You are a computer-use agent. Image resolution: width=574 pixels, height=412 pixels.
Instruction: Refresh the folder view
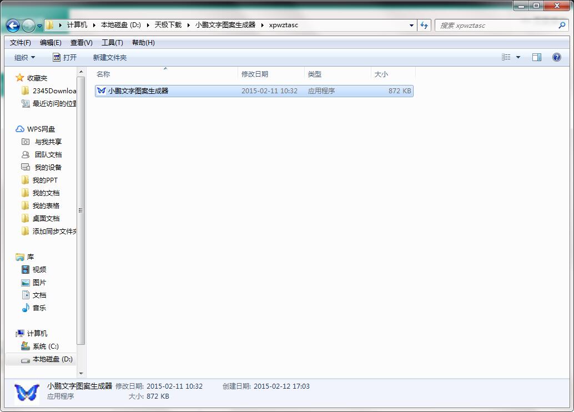424,25
